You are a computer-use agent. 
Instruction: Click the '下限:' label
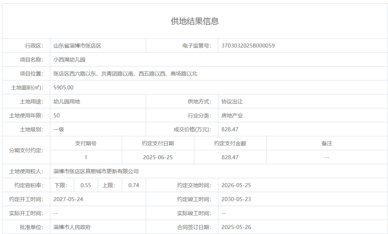(61, 185)
